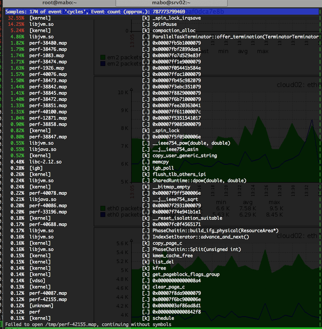The image size is (322, 329).
Task: Select the perf-40076.map entry
Action: click(48, 74)
